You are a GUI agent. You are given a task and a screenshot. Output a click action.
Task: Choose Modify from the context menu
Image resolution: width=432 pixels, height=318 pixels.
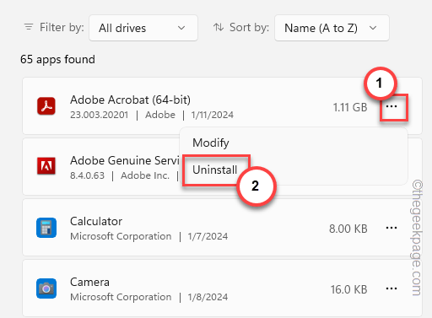(x=211, y=143)
